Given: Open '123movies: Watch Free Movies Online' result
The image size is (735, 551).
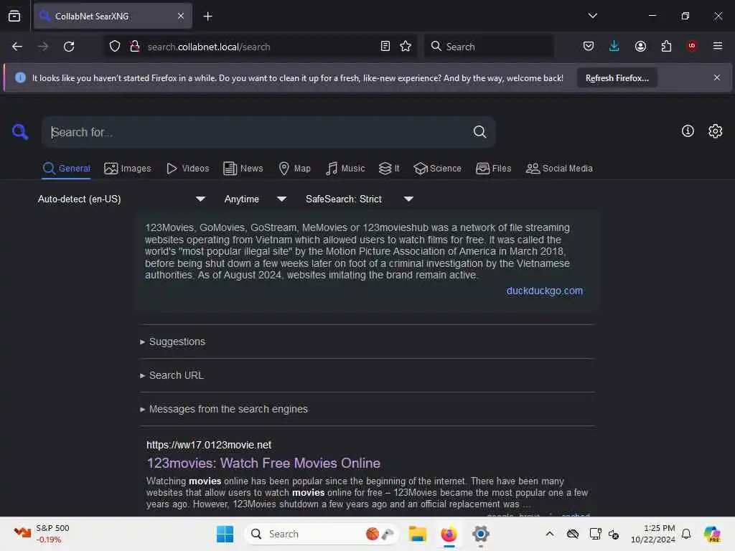Looking at the screenshot, I should click(x=263, y=463).
